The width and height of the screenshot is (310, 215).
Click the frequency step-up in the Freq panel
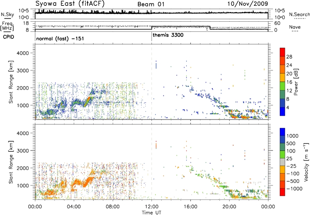point(152,28)
